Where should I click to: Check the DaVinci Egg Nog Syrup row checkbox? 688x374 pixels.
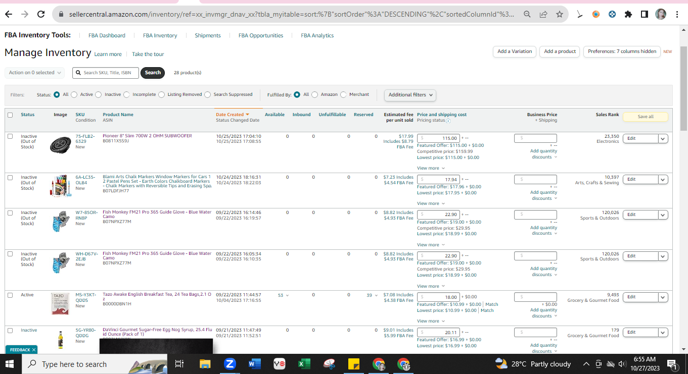[10, 331]
